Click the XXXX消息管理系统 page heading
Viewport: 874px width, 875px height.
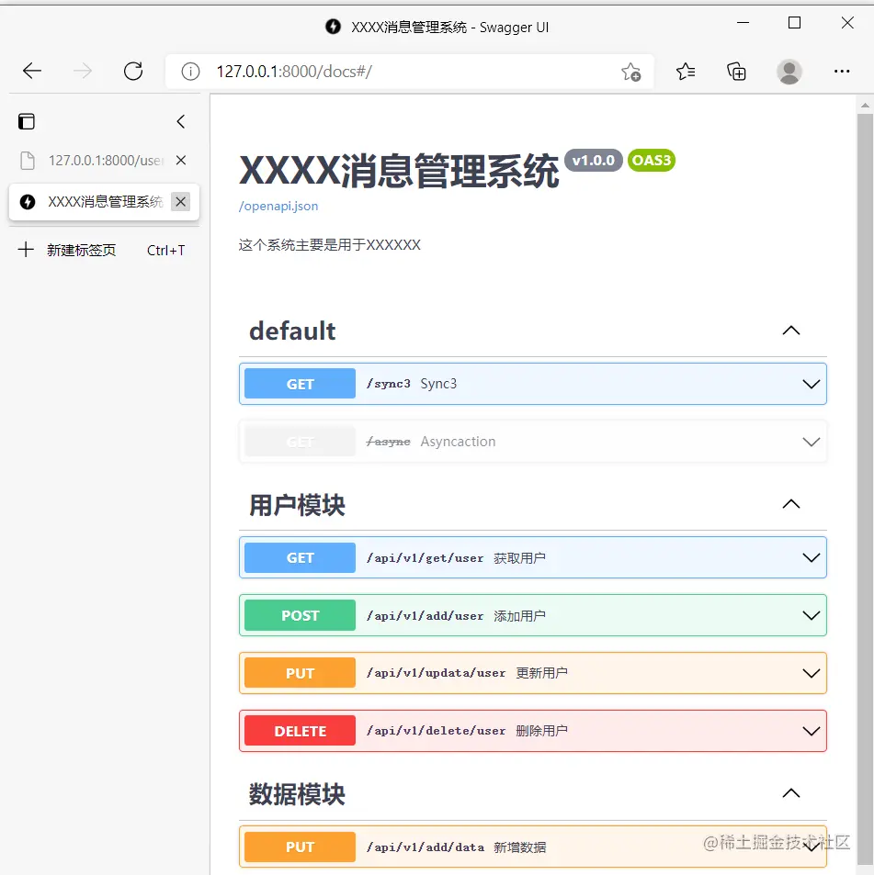coord(399,171)
